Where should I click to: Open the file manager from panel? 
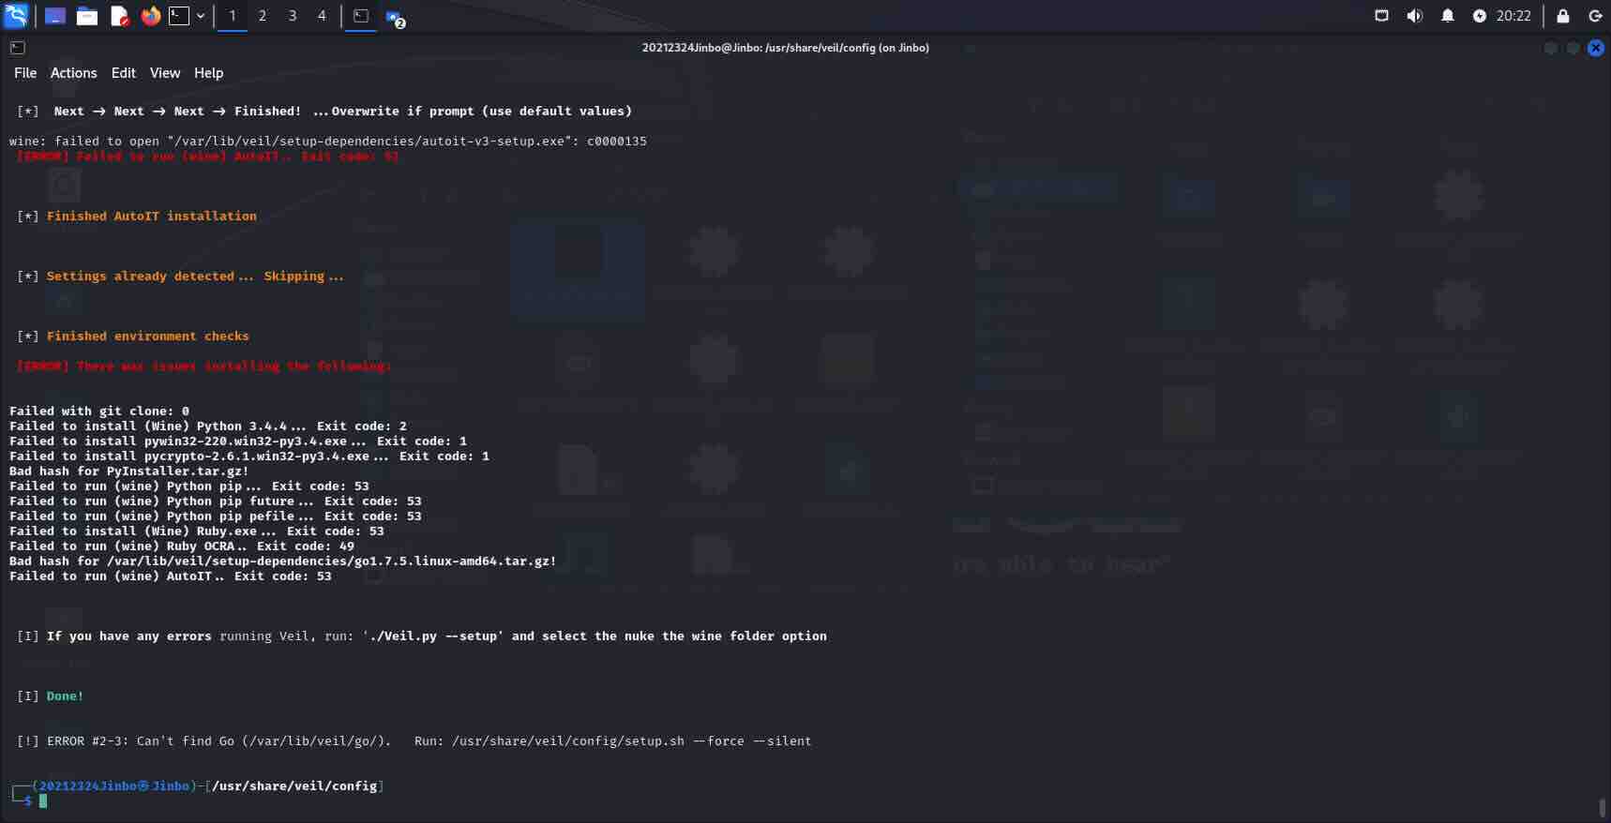(87, 16)
